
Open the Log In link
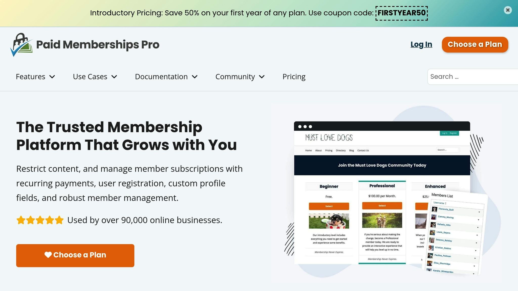point(421,44)
